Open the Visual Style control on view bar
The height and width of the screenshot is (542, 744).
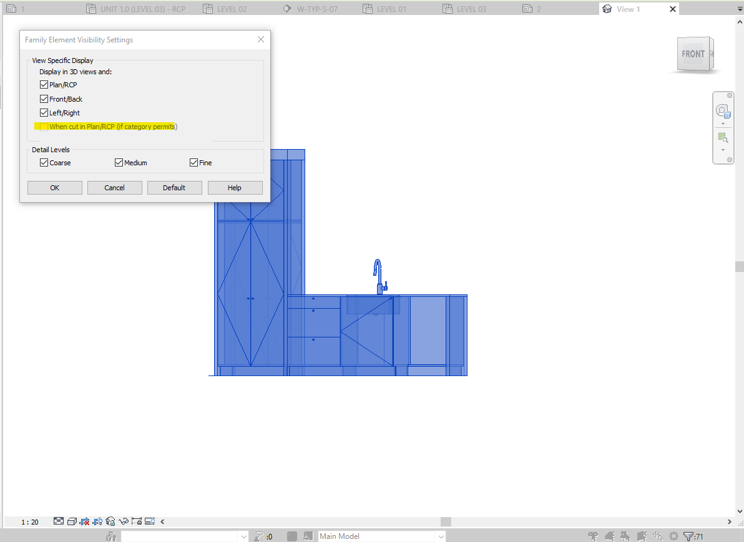[x=72, y=521]
